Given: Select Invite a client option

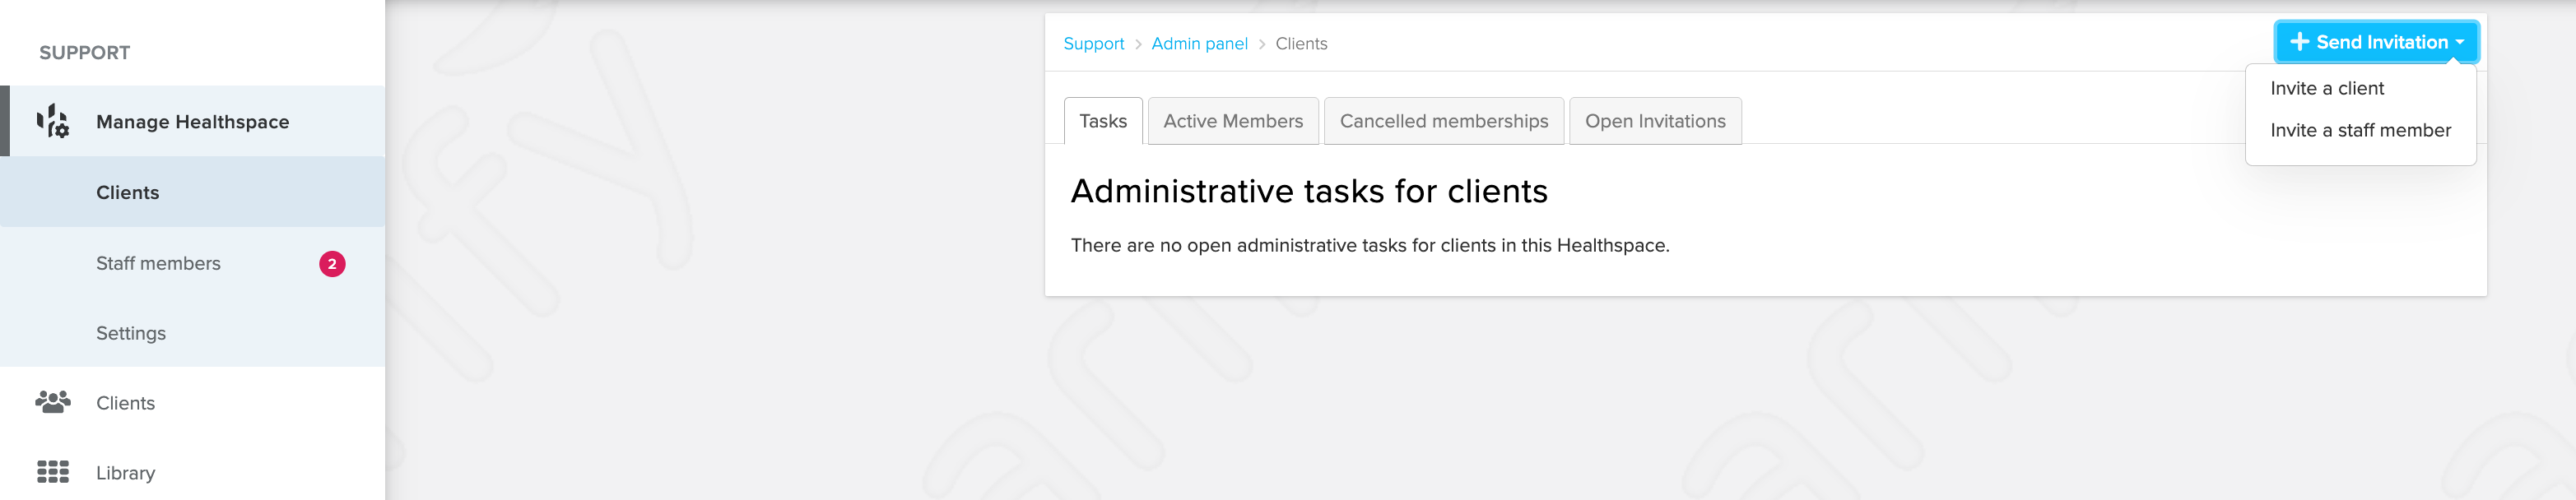Looking at the screenshot, I should point(2327,88).
